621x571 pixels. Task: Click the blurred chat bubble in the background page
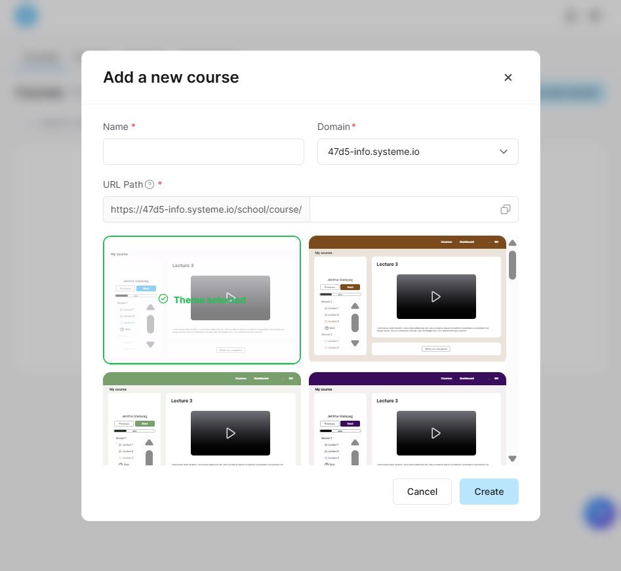point(599,513)
